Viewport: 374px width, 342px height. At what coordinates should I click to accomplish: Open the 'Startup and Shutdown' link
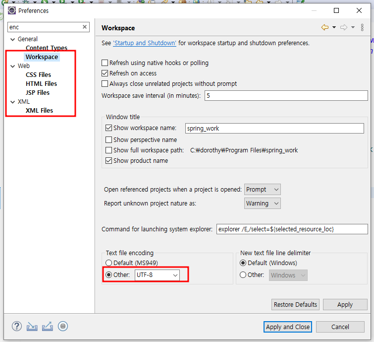(x=145, y=43)
